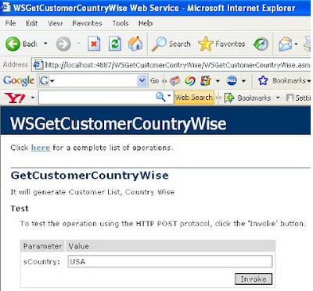Click the IE page icon in title bar

[6, 8]
